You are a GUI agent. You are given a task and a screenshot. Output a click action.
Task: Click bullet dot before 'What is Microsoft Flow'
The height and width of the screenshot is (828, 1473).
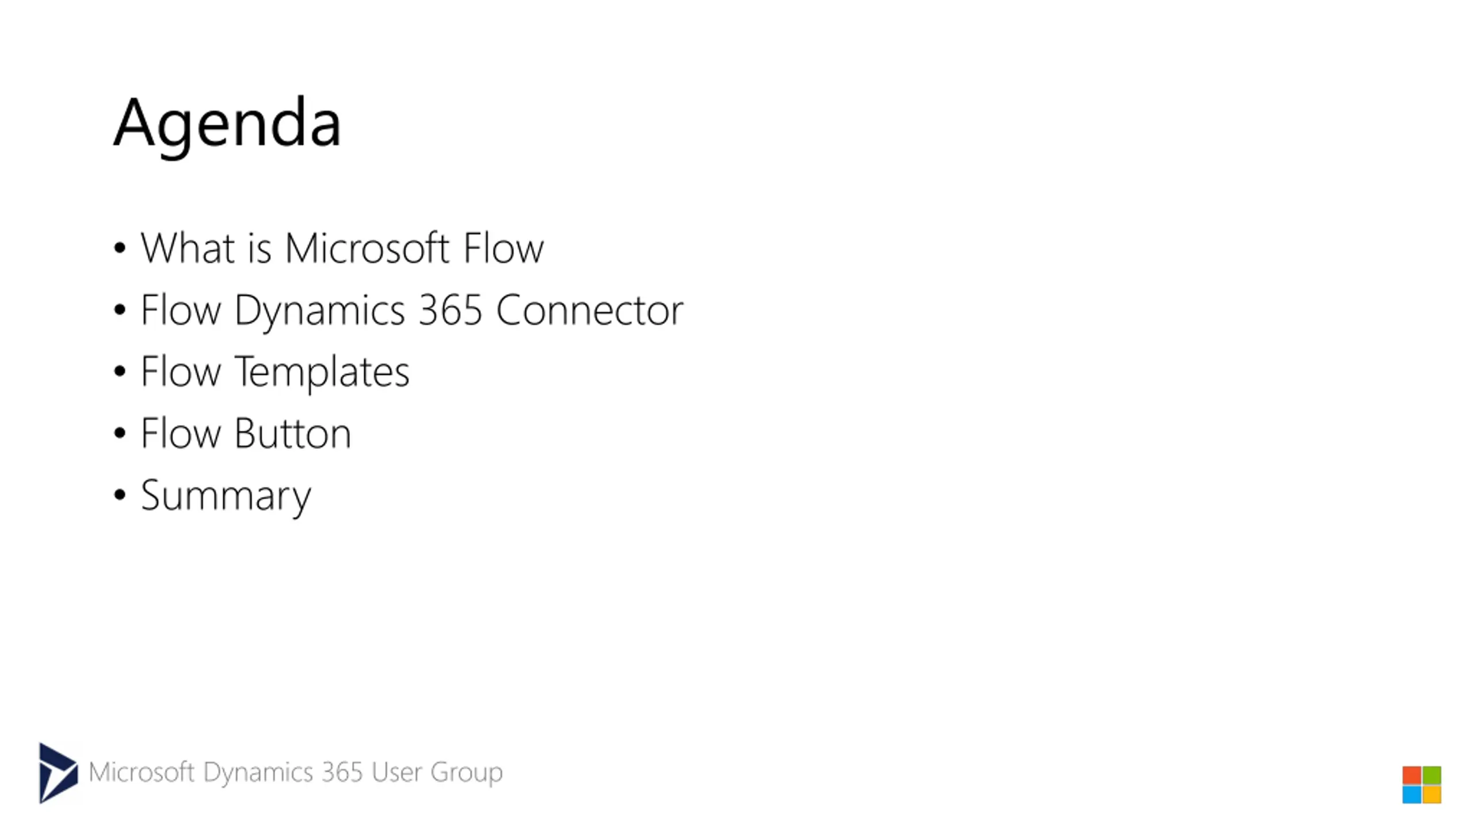click(x=120, y=248)
